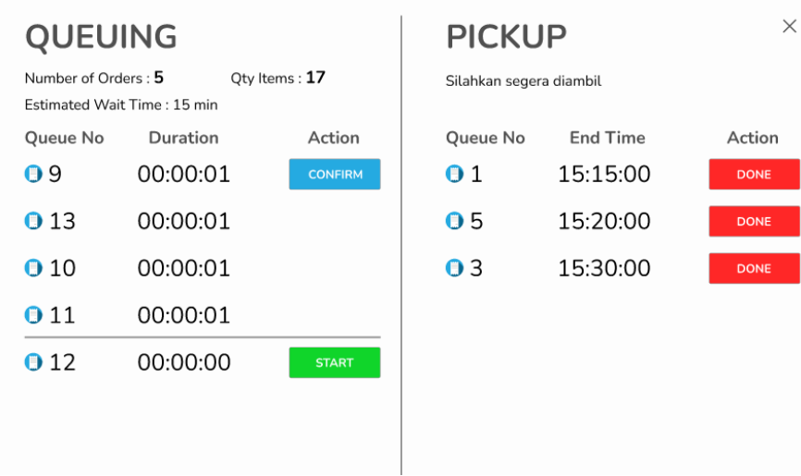Screen dimensions: 801x476
Task: Click the Estimated Wait Time text
Action: 121,104
